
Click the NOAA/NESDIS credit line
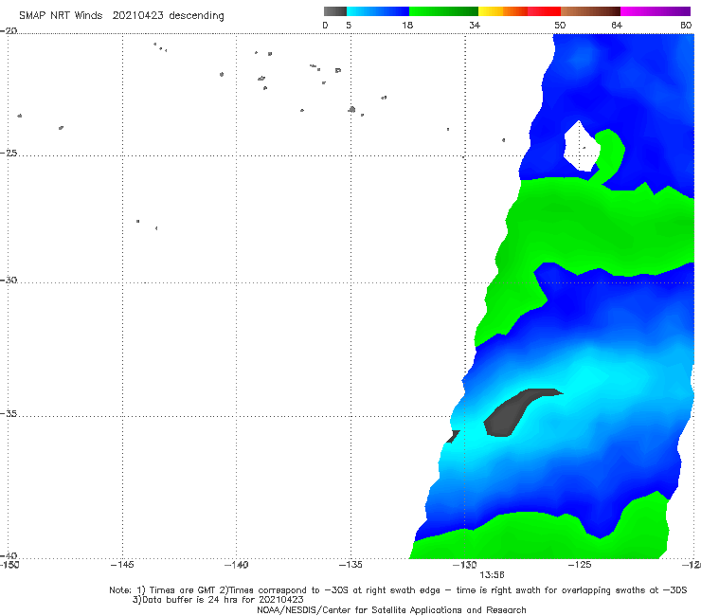[391, 609]
